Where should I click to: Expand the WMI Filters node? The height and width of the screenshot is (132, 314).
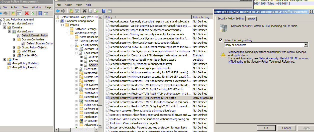tap(14, 51)
